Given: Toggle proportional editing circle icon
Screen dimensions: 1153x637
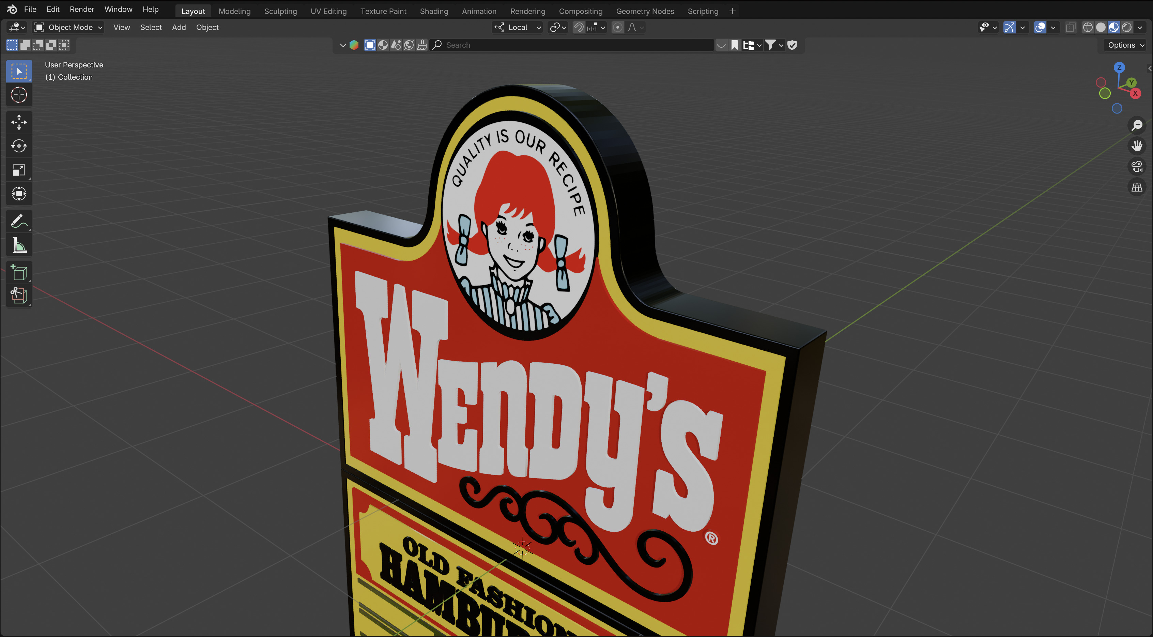Looking at the screenshot, I should pyautogui.click(x=617, y=27).
